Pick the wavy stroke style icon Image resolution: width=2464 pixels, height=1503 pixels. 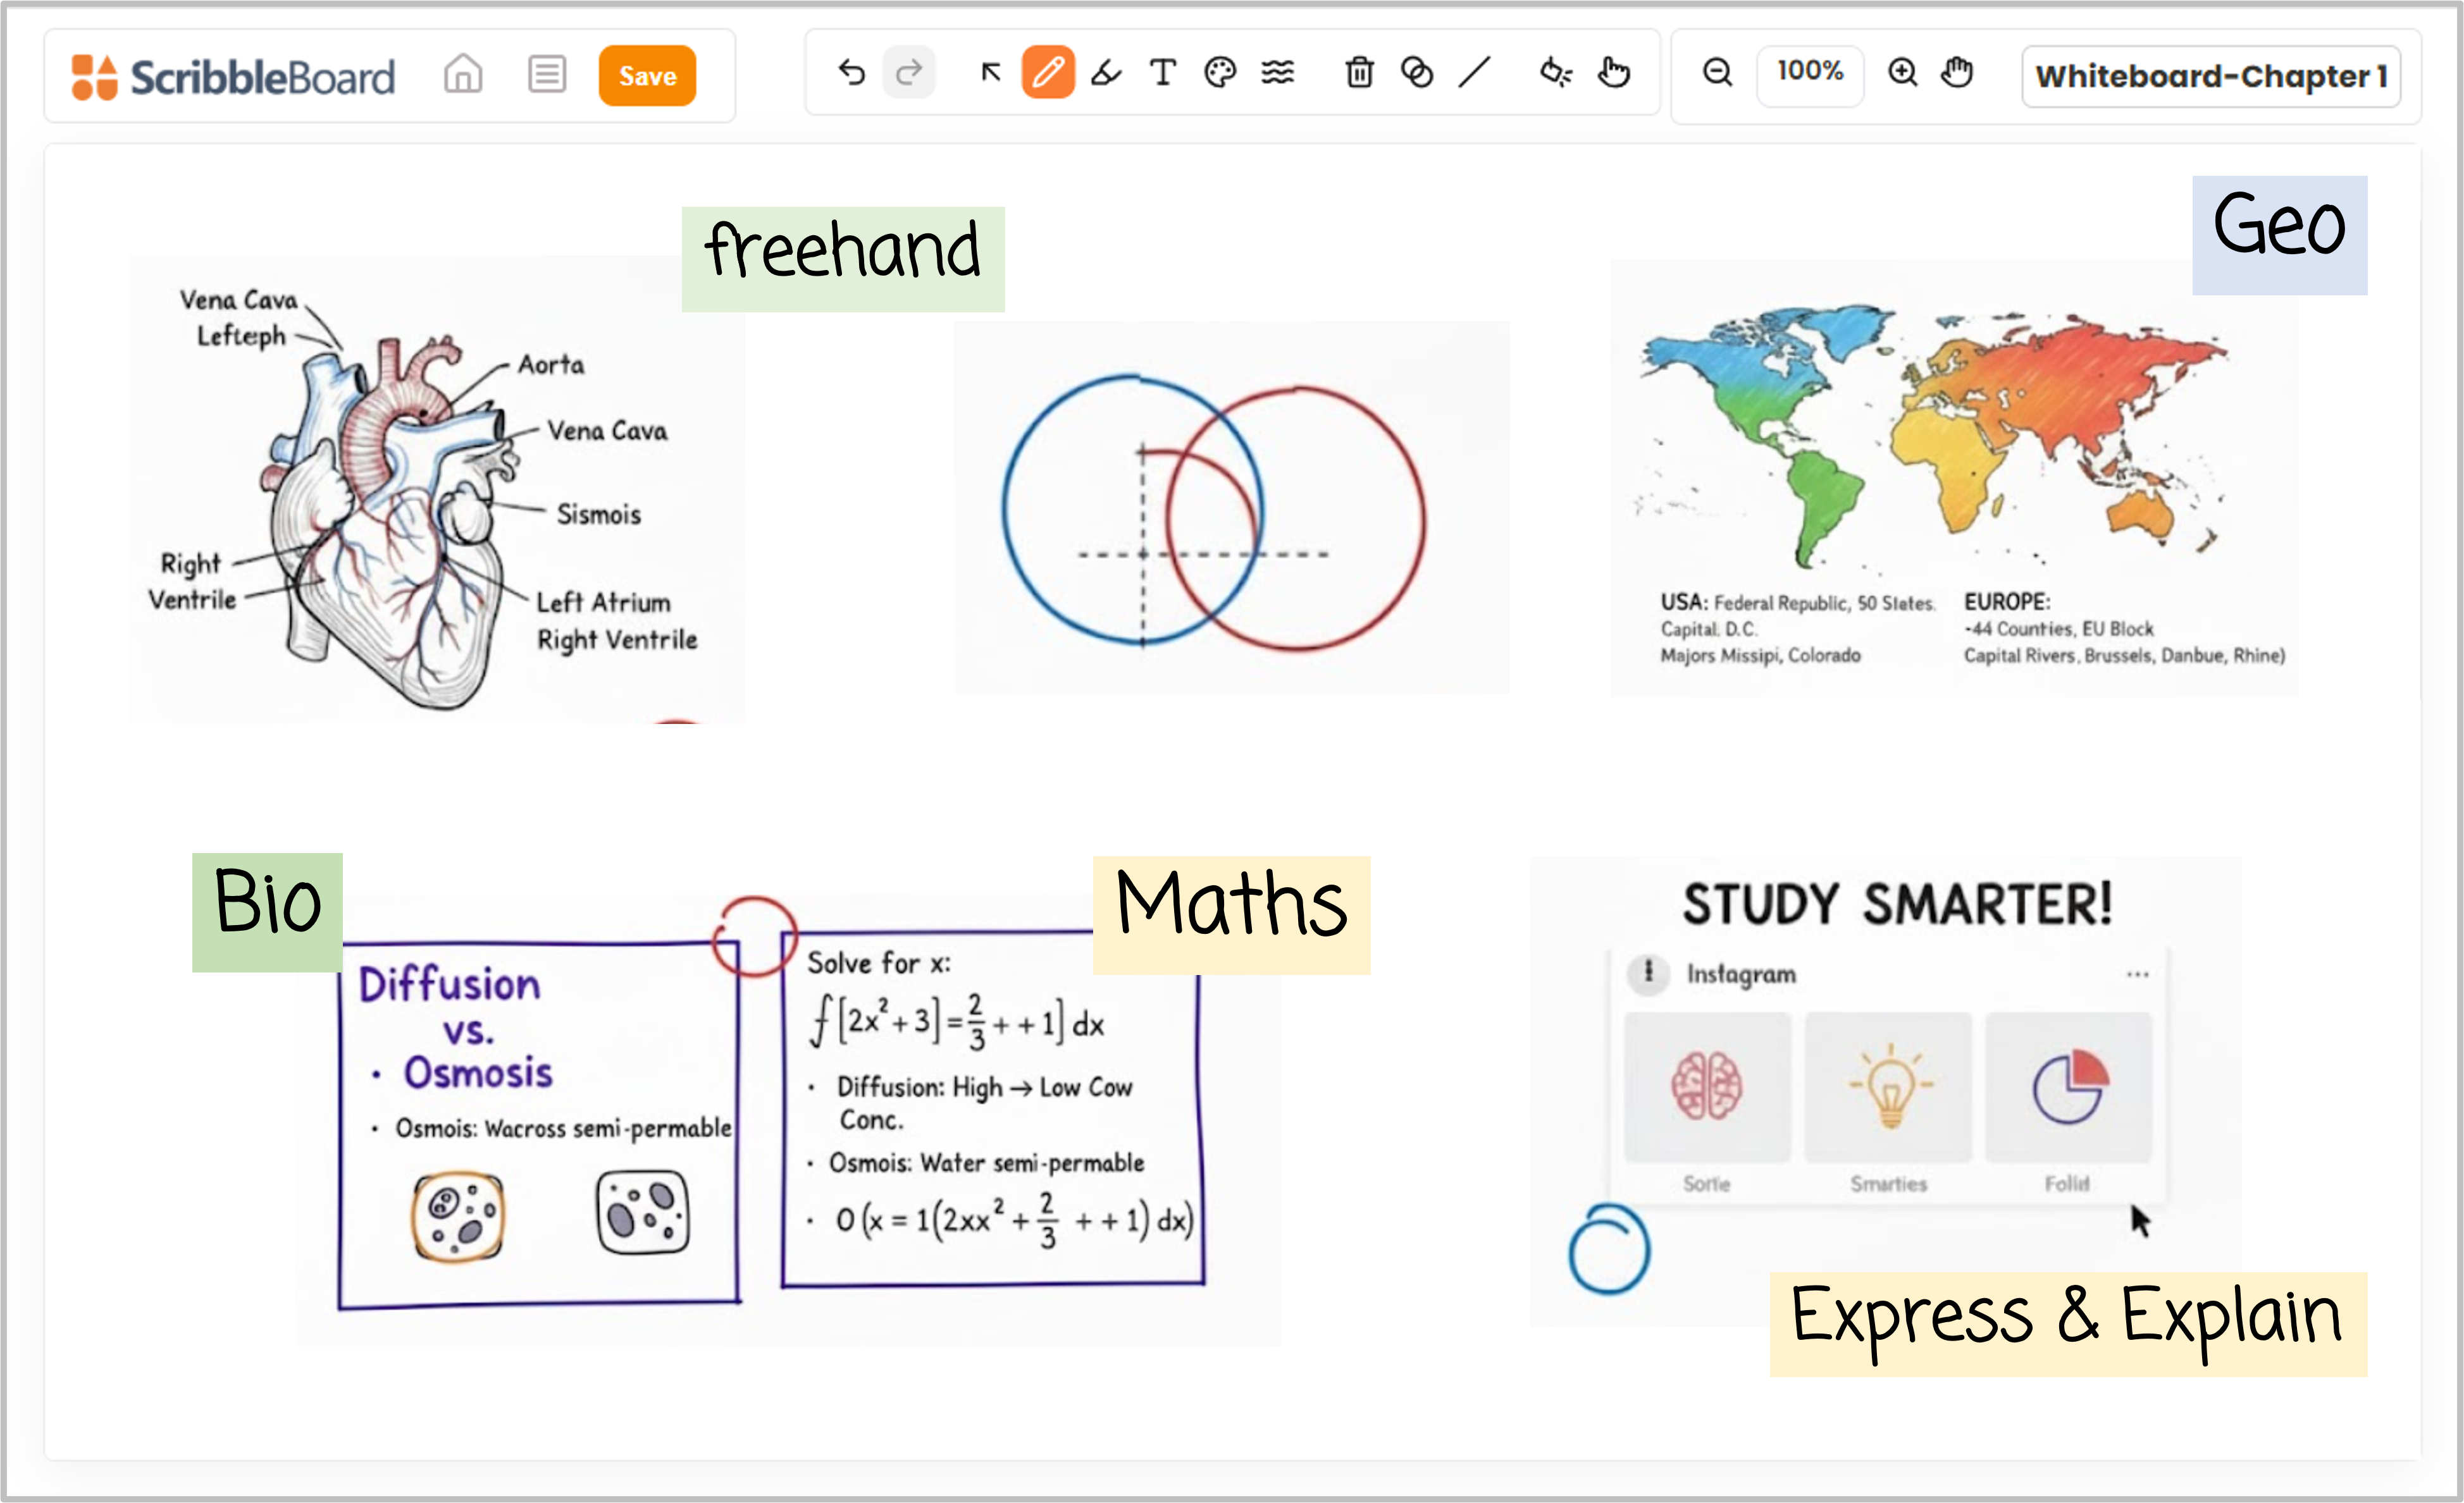tap(1277, 73)
